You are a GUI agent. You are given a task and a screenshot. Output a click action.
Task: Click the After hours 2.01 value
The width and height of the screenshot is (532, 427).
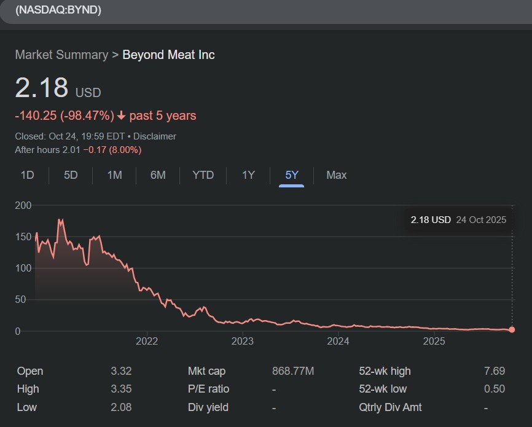[x=47, y=150]
